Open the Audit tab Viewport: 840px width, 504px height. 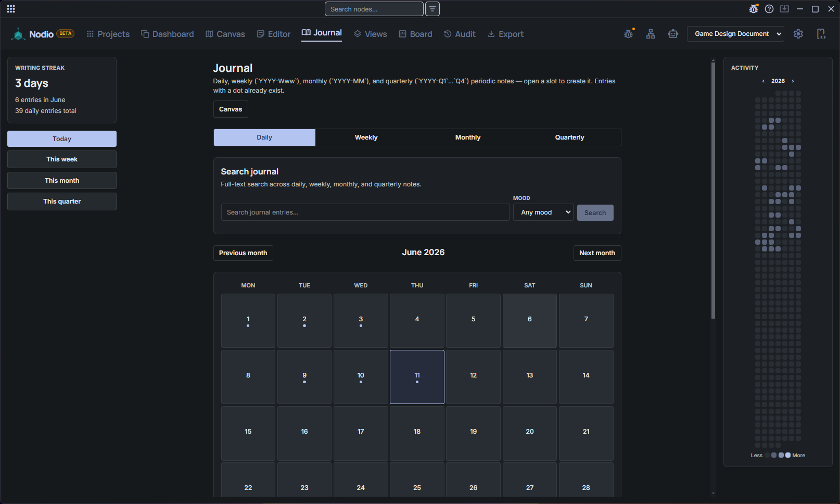coord(460,34)
